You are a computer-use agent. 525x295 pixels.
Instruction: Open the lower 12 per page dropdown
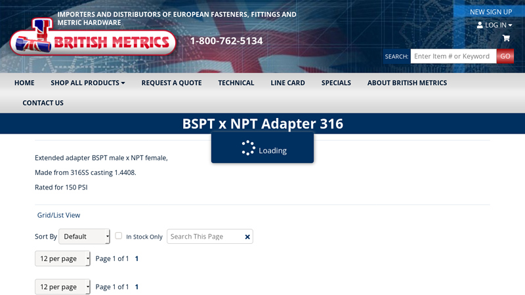pos(62,287)
